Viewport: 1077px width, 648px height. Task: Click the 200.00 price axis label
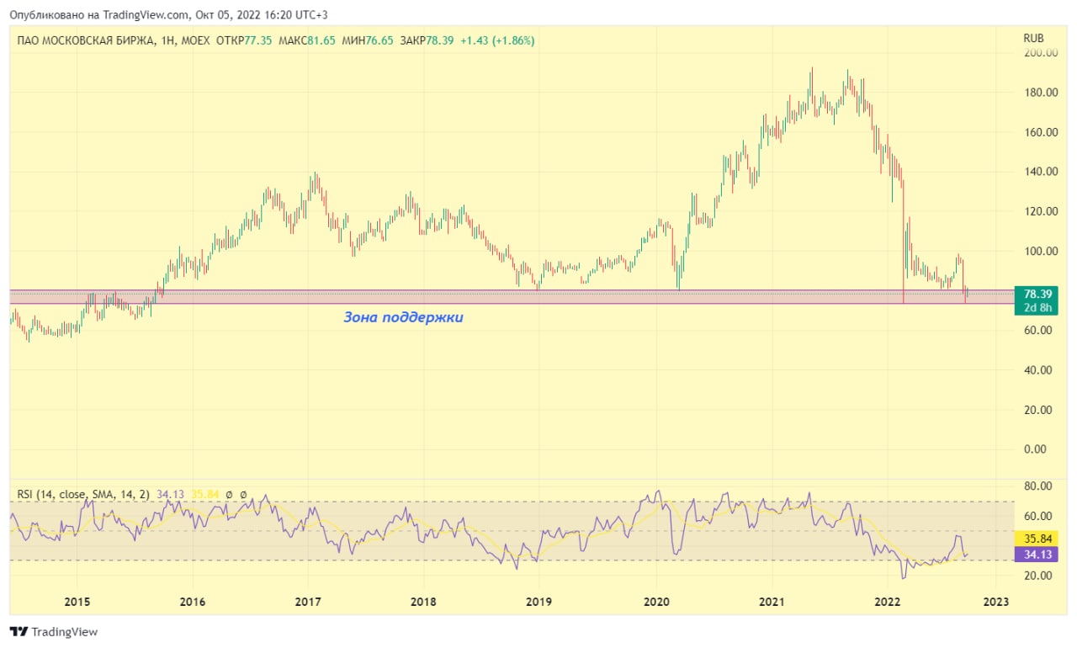[x=1039, y=52]
